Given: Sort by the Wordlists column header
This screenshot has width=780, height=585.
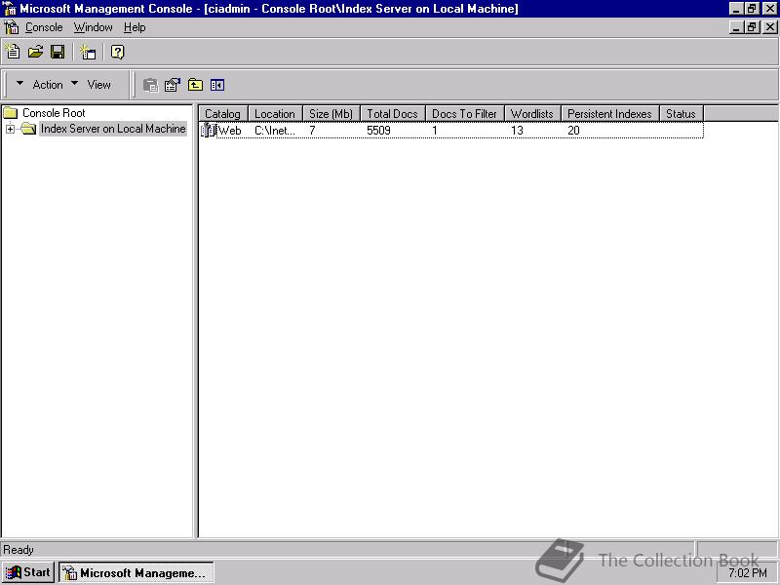Looking at the screenshot, I should 531,114.
